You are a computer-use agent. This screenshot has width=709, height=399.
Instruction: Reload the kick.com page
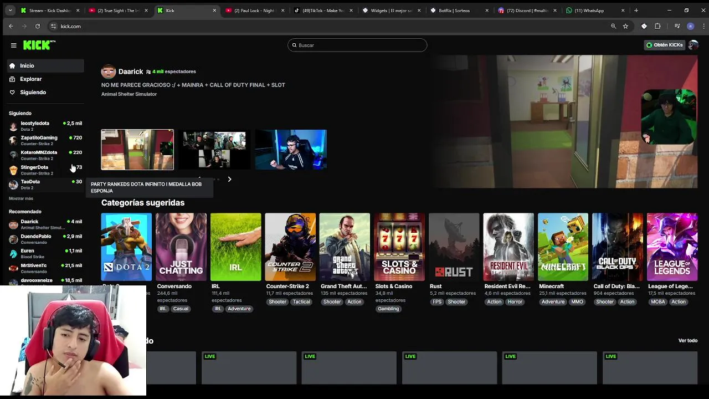point(37,26)
